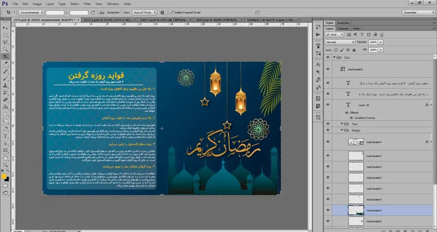This screenshot has height=232, width=437.
Task: Select the Blur tool
Action: coord(5,114)
